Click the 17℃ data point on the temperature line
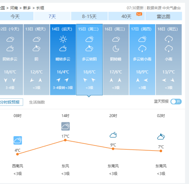 (x=65, y=140)
